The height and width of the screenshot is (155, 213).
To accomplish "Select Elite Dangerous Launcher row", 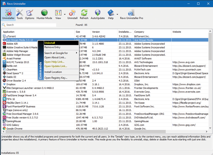I will 105,88.
